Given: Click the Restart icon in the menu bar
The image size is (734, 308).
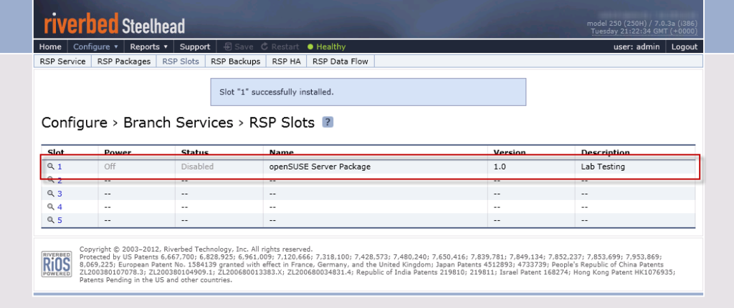Looking at the screenshot, I should point(264,46).
